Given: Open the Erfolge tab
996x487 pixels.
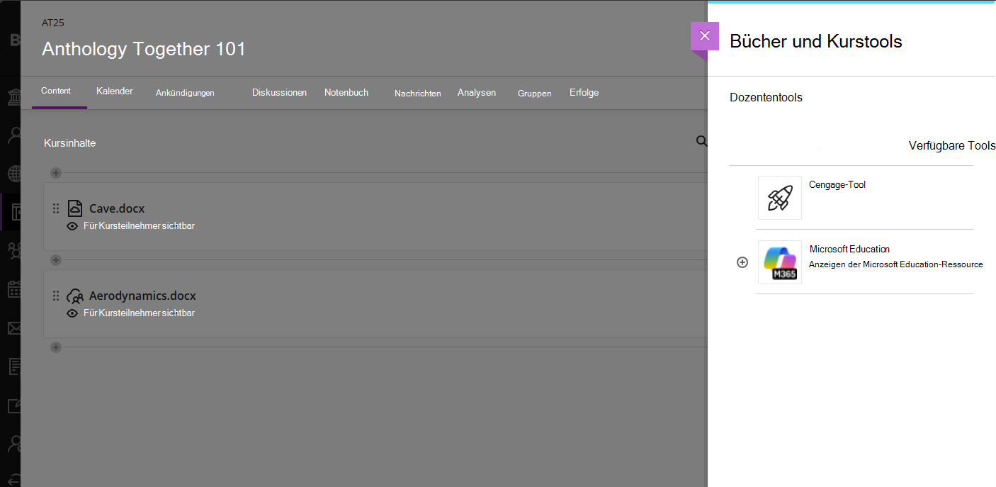Looking at the screenshot, I should 584,93.
